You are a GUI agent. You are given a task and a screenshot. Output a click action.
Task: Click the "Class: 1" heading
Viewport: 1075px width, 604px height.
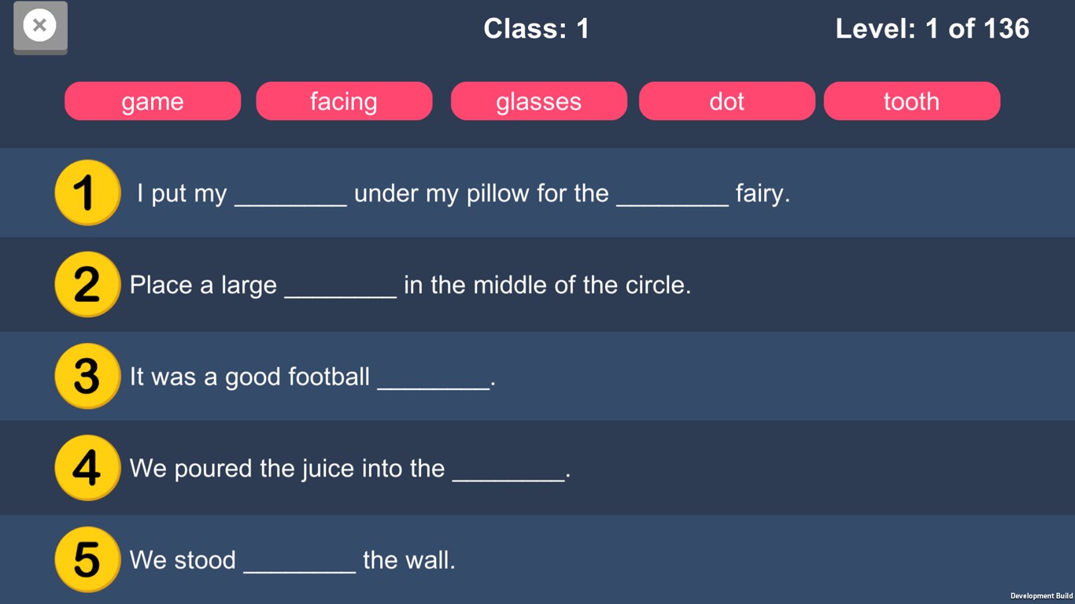pyautogui.click(x=536, y=29)
